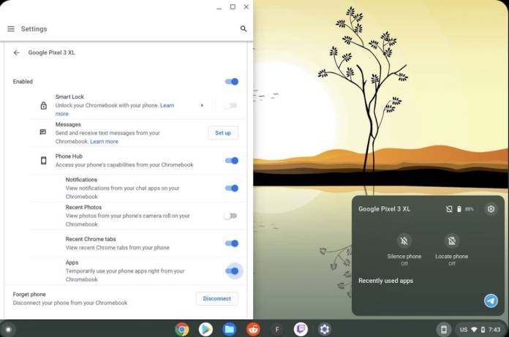Open Phone Hub panel settings gear

coord(491,209)
